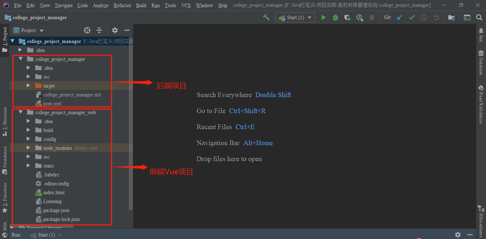486x239 pixels.
Task: Collapse the root college_project_manager node
Action: [12, 41]
